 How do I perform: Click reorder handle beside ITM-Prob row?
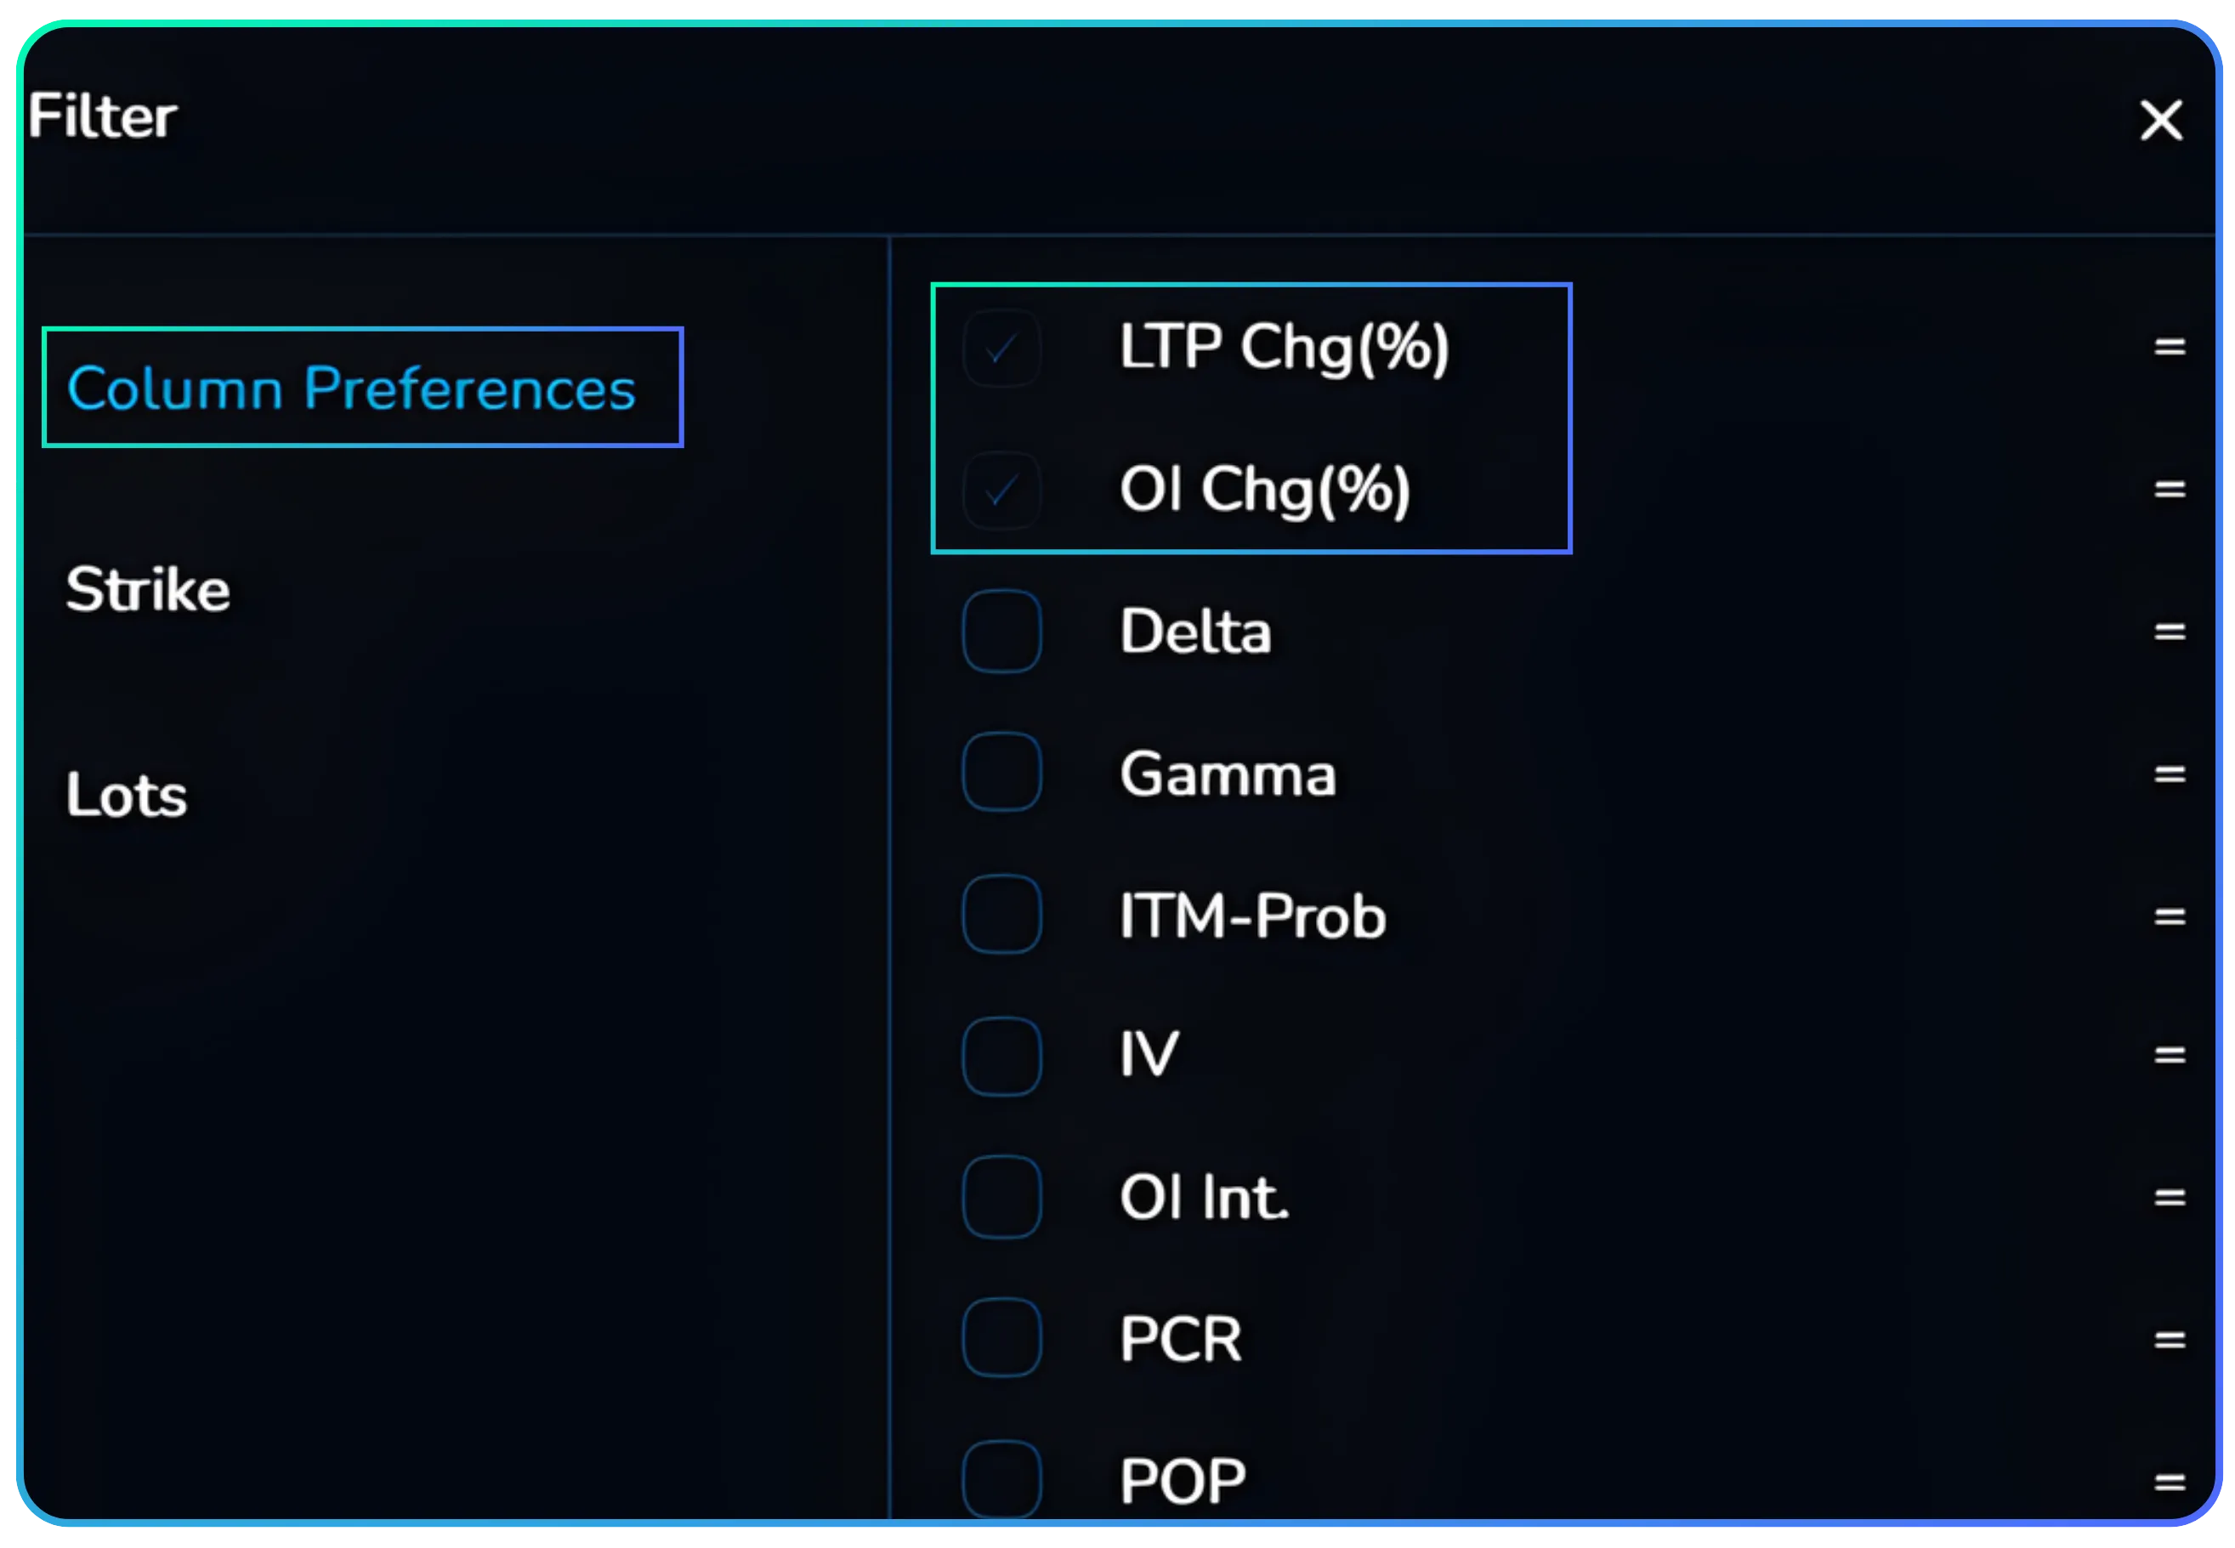pyautogui.click(x=2169, y=916)
